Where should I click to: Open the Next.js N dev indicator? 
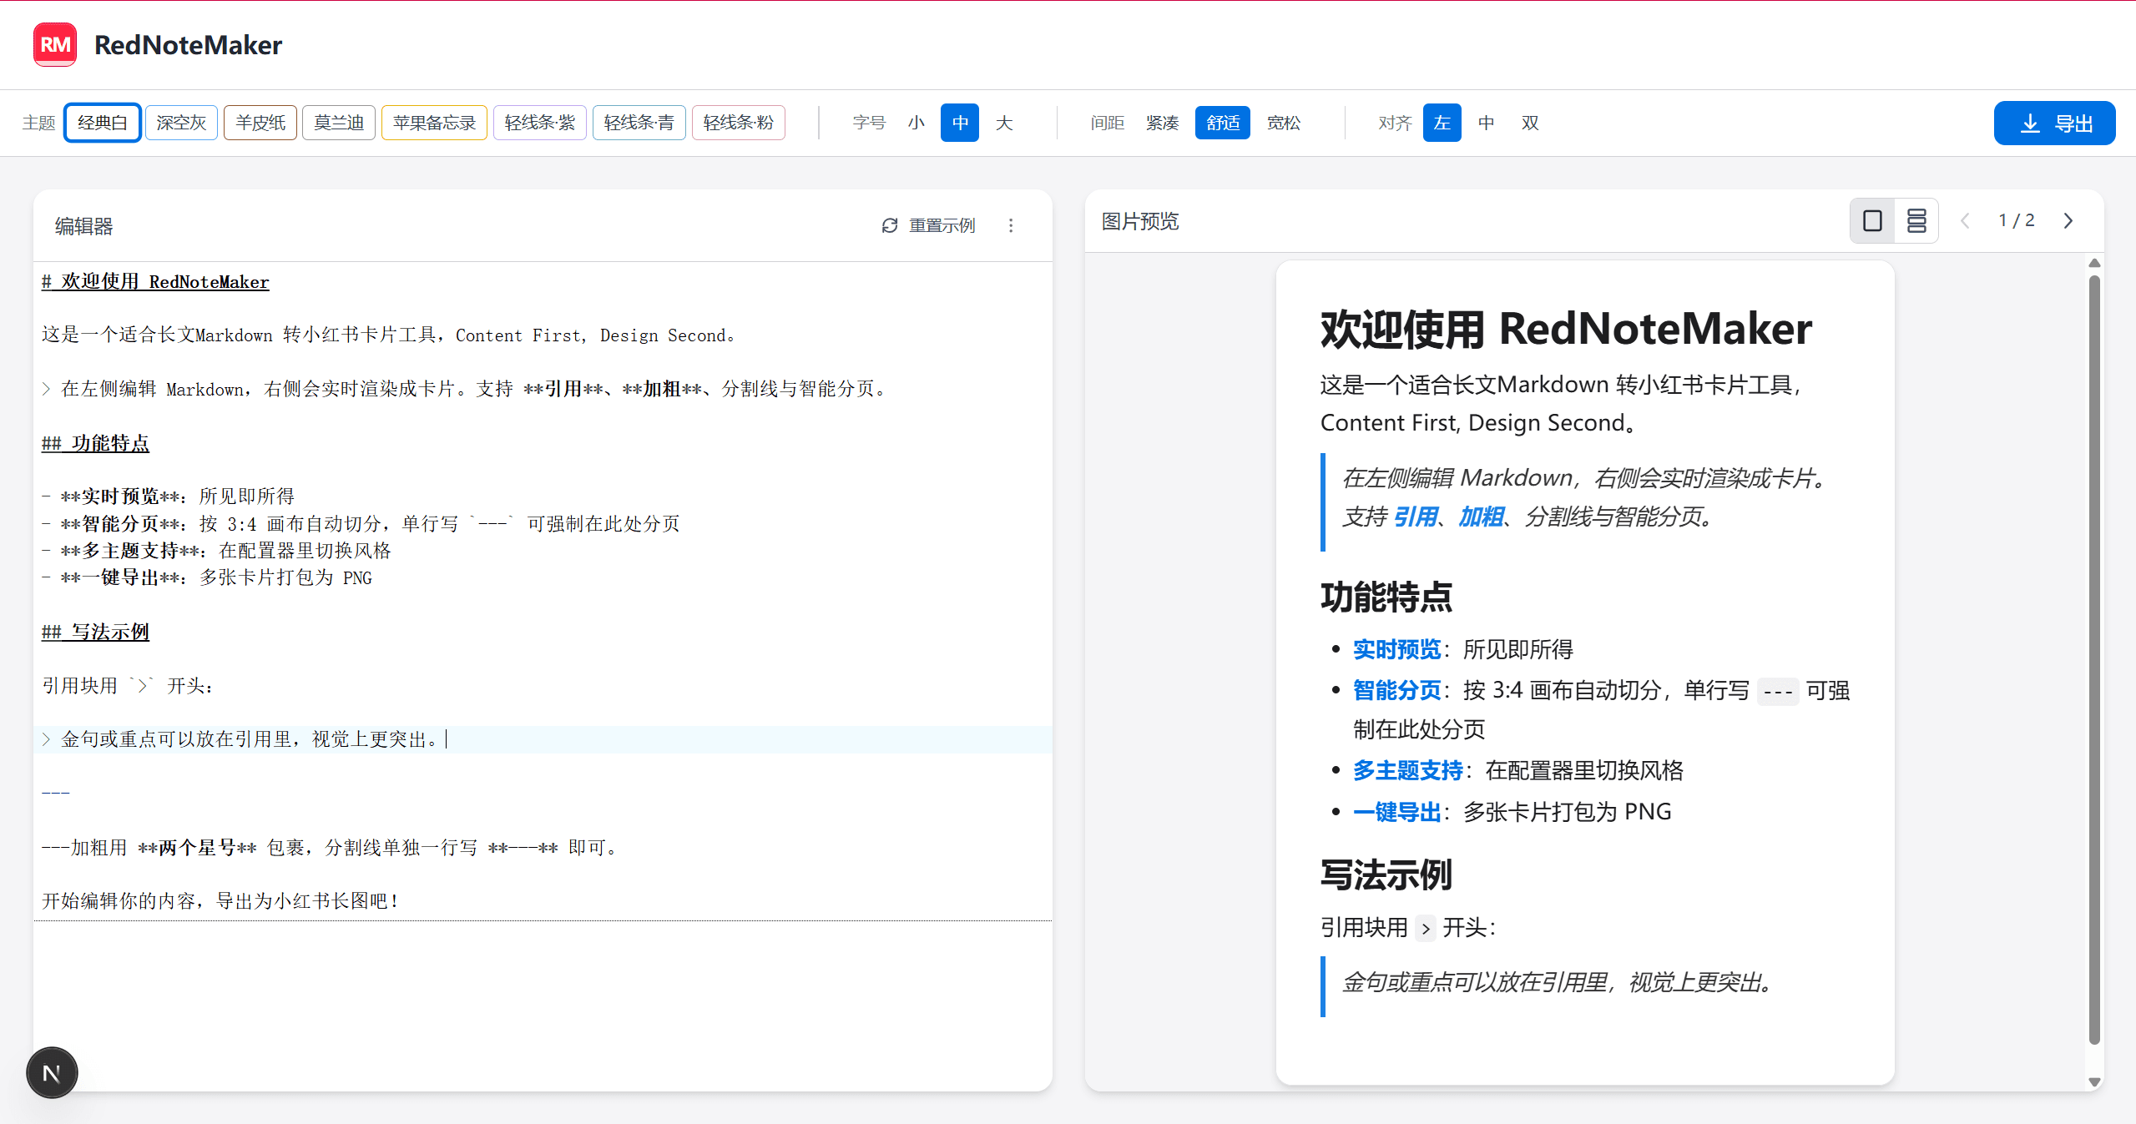pos(52,1072)
